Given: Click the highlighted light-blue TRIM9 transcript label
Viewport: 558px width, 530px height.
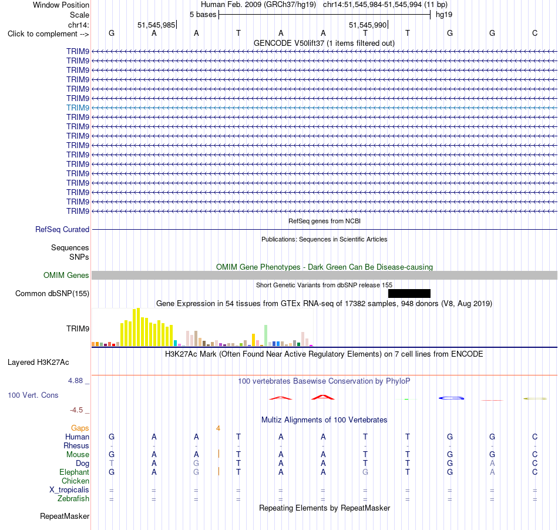Looking at the screenshot, I should point(78,108).
